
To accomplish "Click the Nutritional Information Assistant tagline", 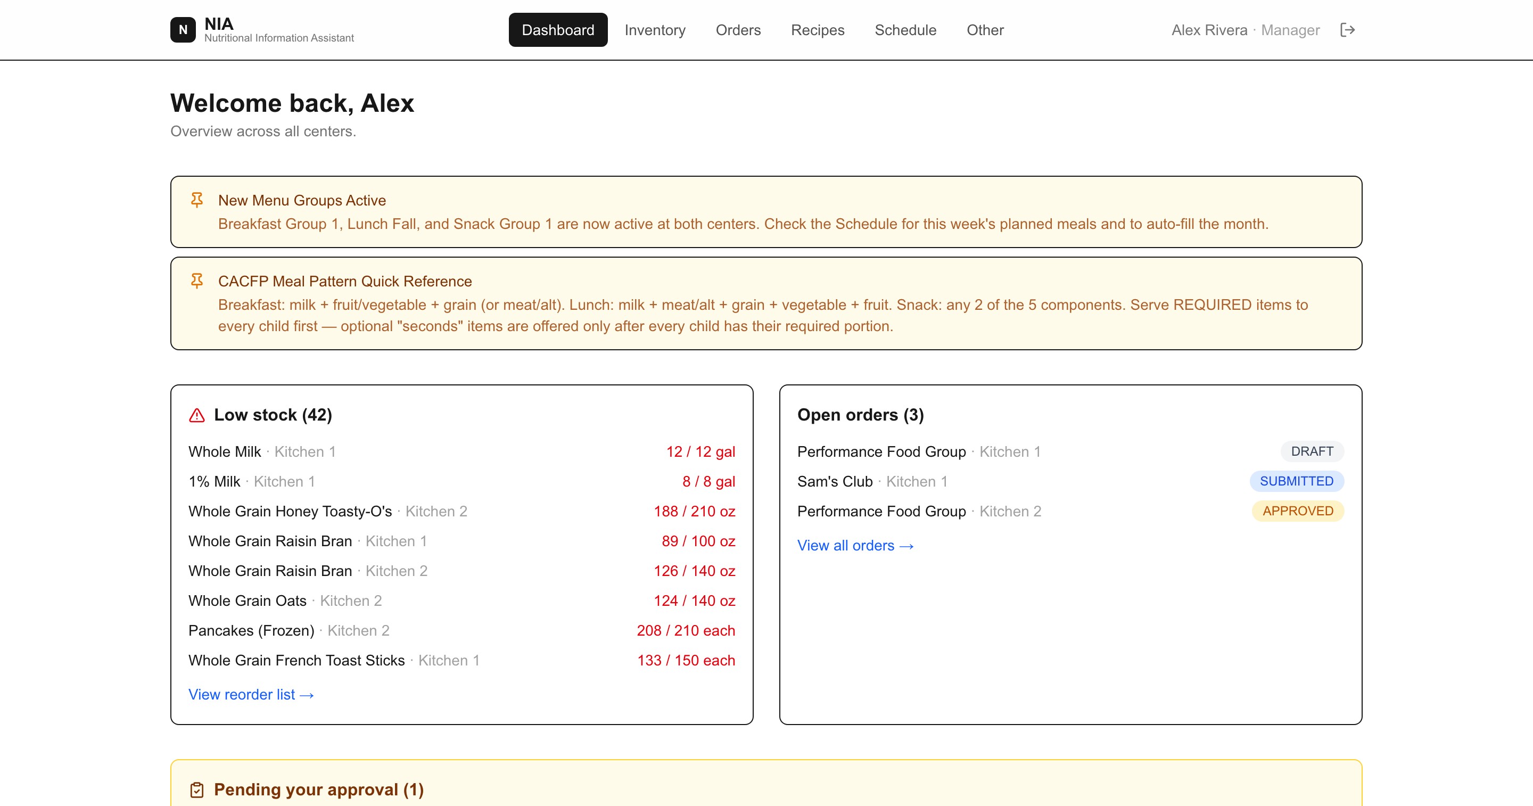I will [x=279, y=38].
